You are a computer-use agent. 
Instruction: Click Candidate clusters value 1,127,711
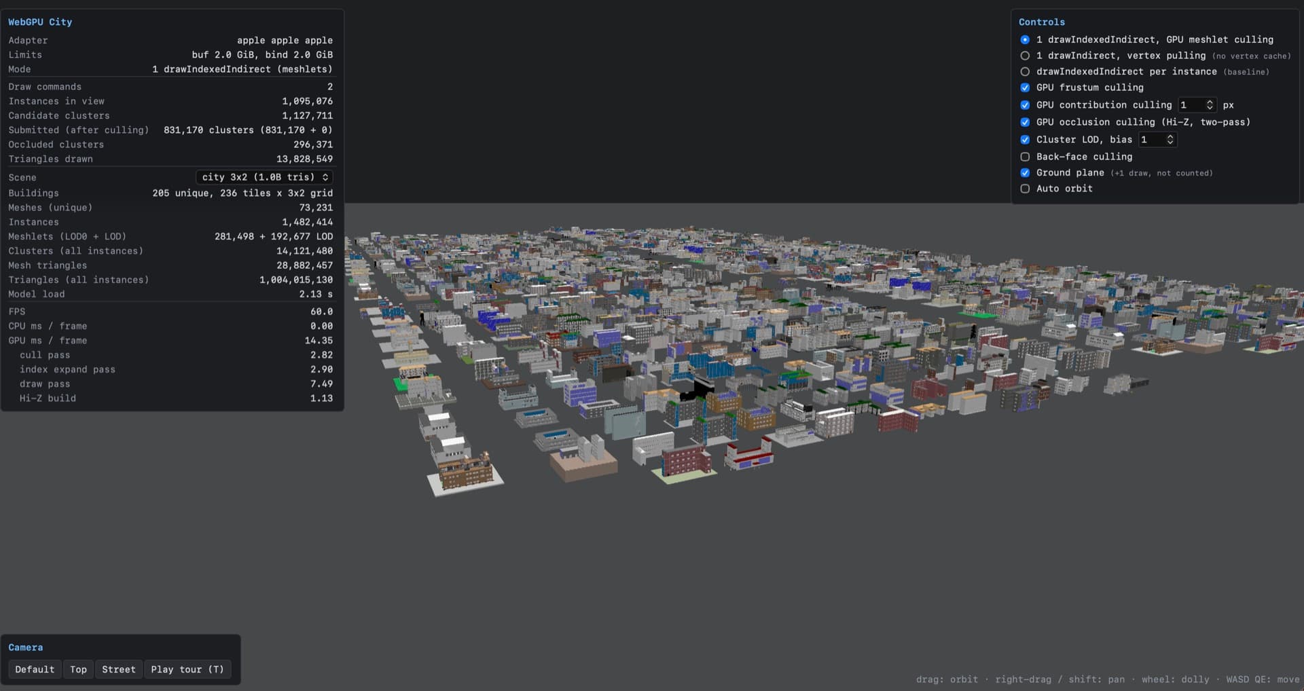pos(307,115)
